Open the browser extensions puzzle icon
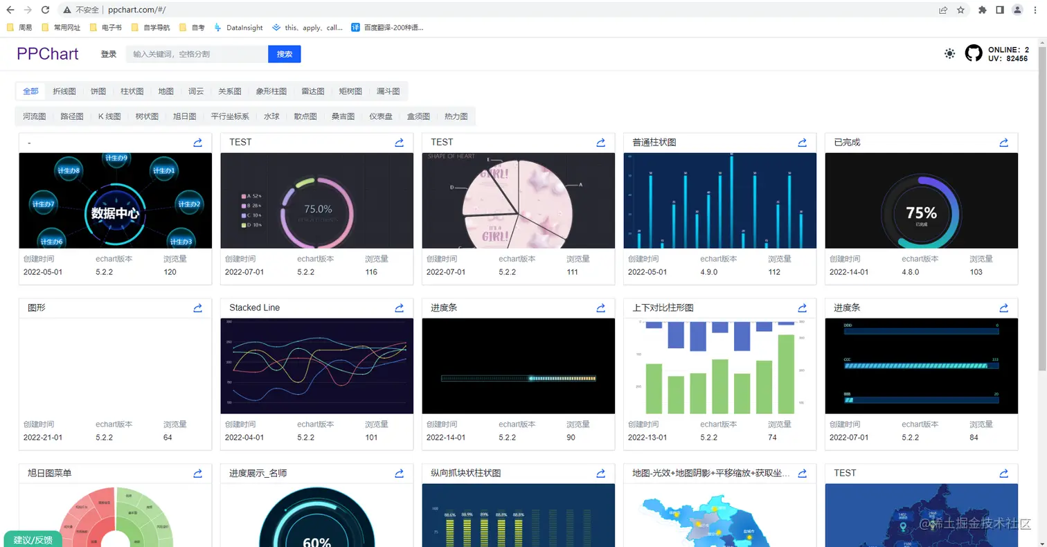1047x547 pixels. (983, 10)
